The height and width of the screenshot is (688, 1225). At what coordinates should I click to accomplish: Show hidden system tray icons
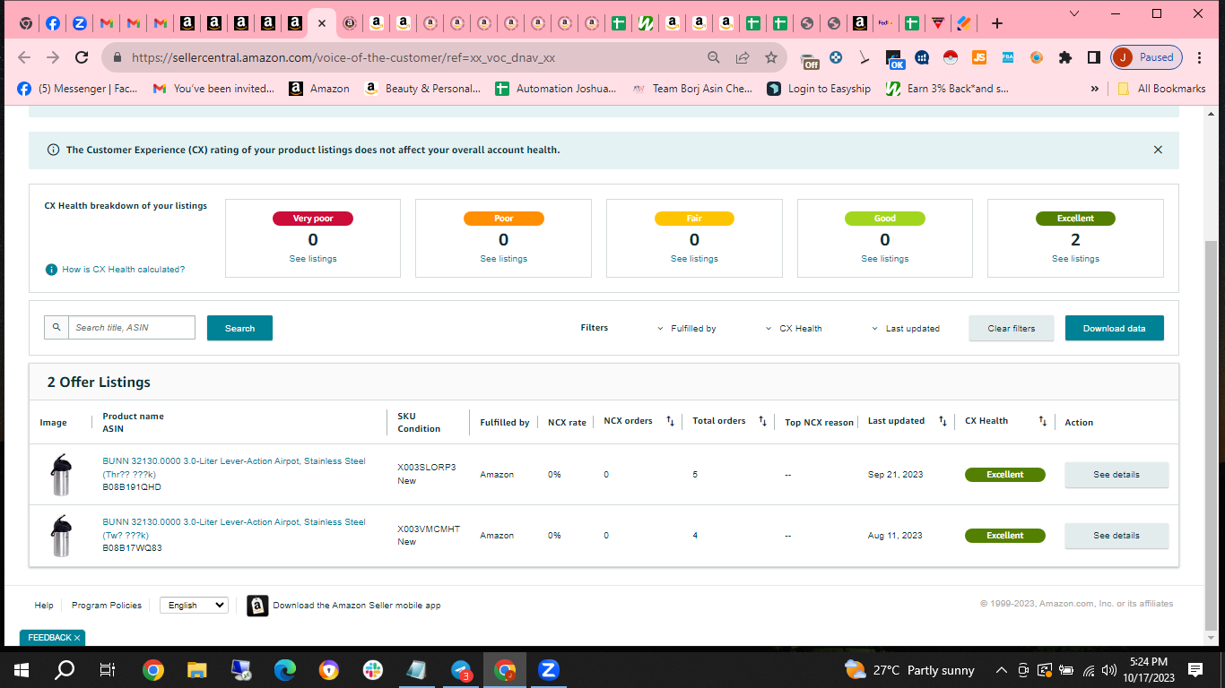pyautogui.click(x=1002, y=670)
